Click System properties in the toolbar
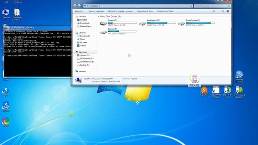 coord(96,11)
